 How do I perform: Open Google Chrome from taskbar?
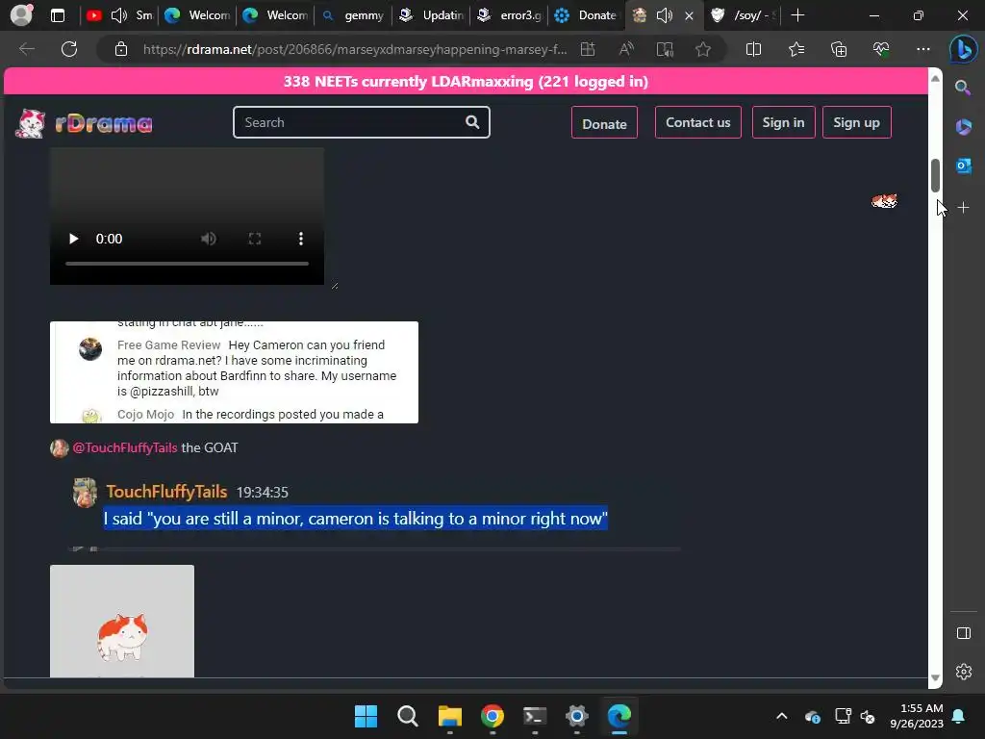tap(492, 716)
